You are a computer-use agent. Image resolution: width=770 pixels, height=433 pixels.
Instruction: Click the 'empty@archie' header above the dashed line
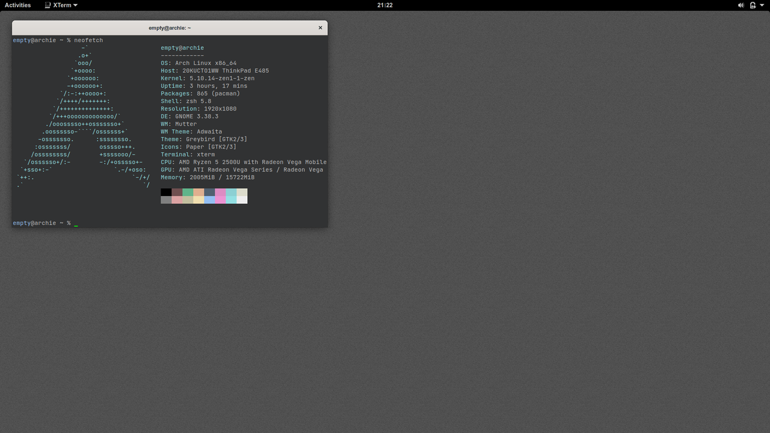(x=182, y=48)
